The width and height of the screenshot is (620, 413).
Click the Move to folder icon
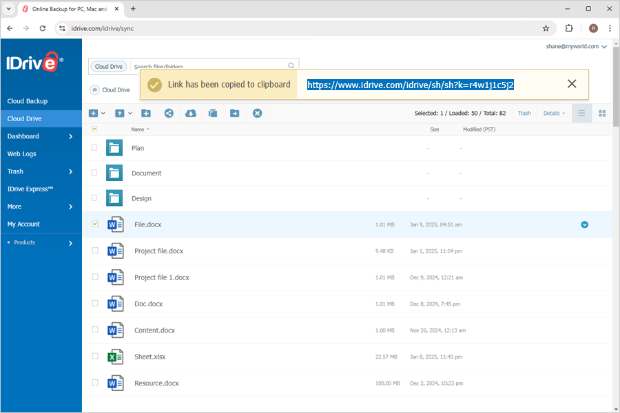coord(234,114)
